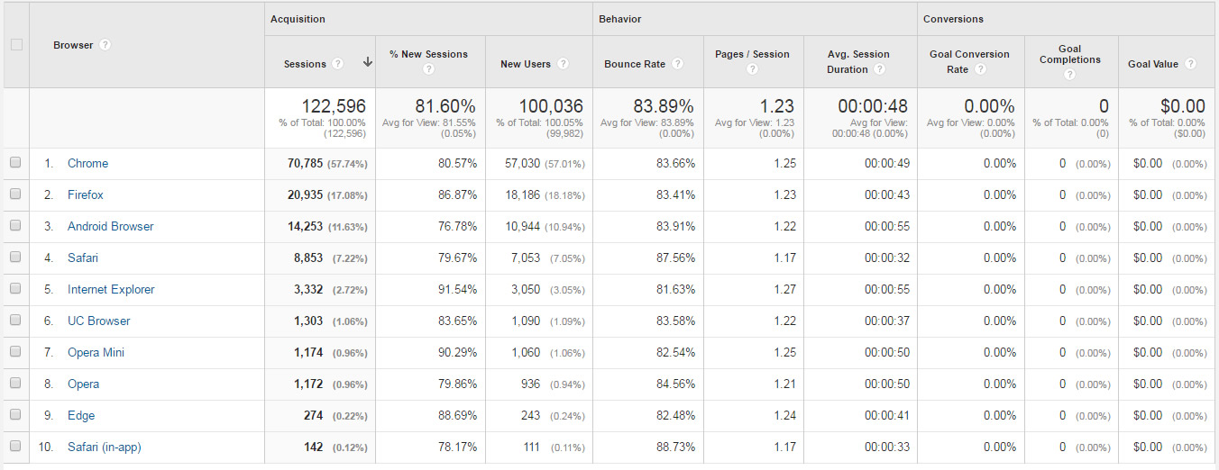Show help for Goal Conversion Rate
Screen dimensions: 1219x470
980,69
